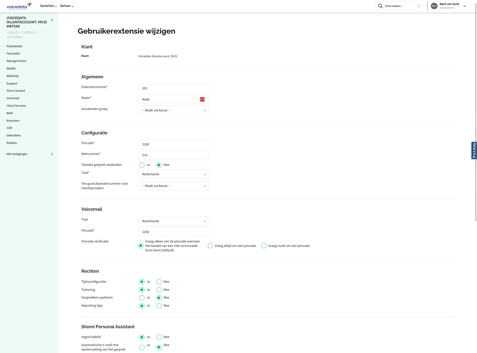Open the Terugval afzendernummer dropdown
This screenshot has width=477, height=353.
(173, 186)
